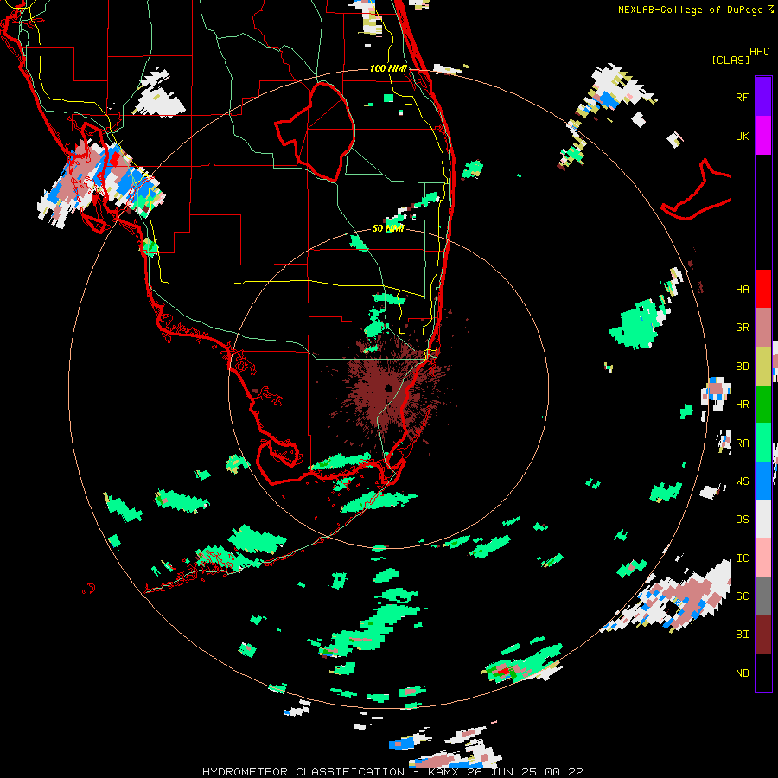Click the KAMX station identifier
Viewport: 778px width, 778px height.
[443, 772]
